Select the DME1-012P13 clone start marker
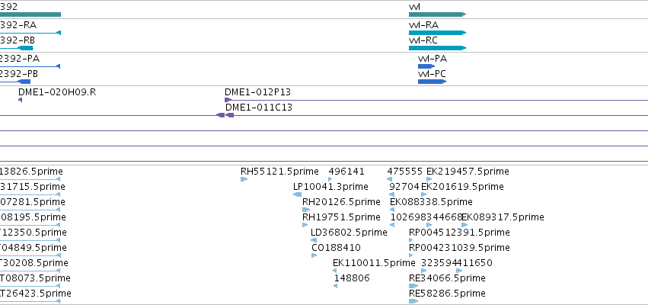The height and width of the screenshot is (305, 648). [228, 100]
